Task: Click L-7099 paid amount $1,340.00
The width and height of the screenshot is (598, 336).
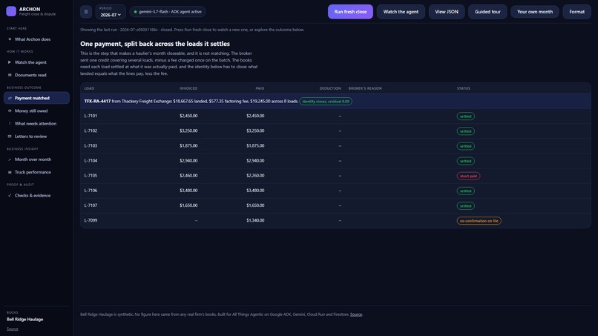Action: point(255,220)
